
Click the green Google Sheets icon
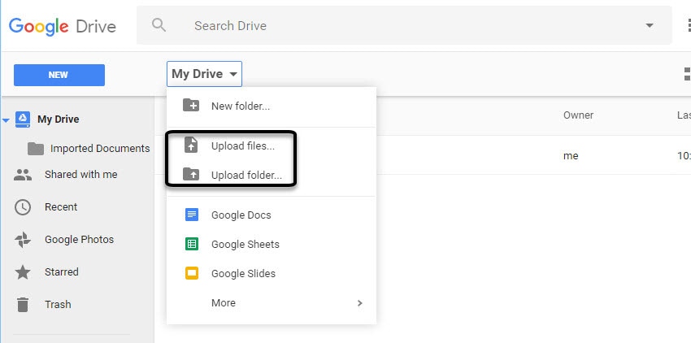click(192, 244)
